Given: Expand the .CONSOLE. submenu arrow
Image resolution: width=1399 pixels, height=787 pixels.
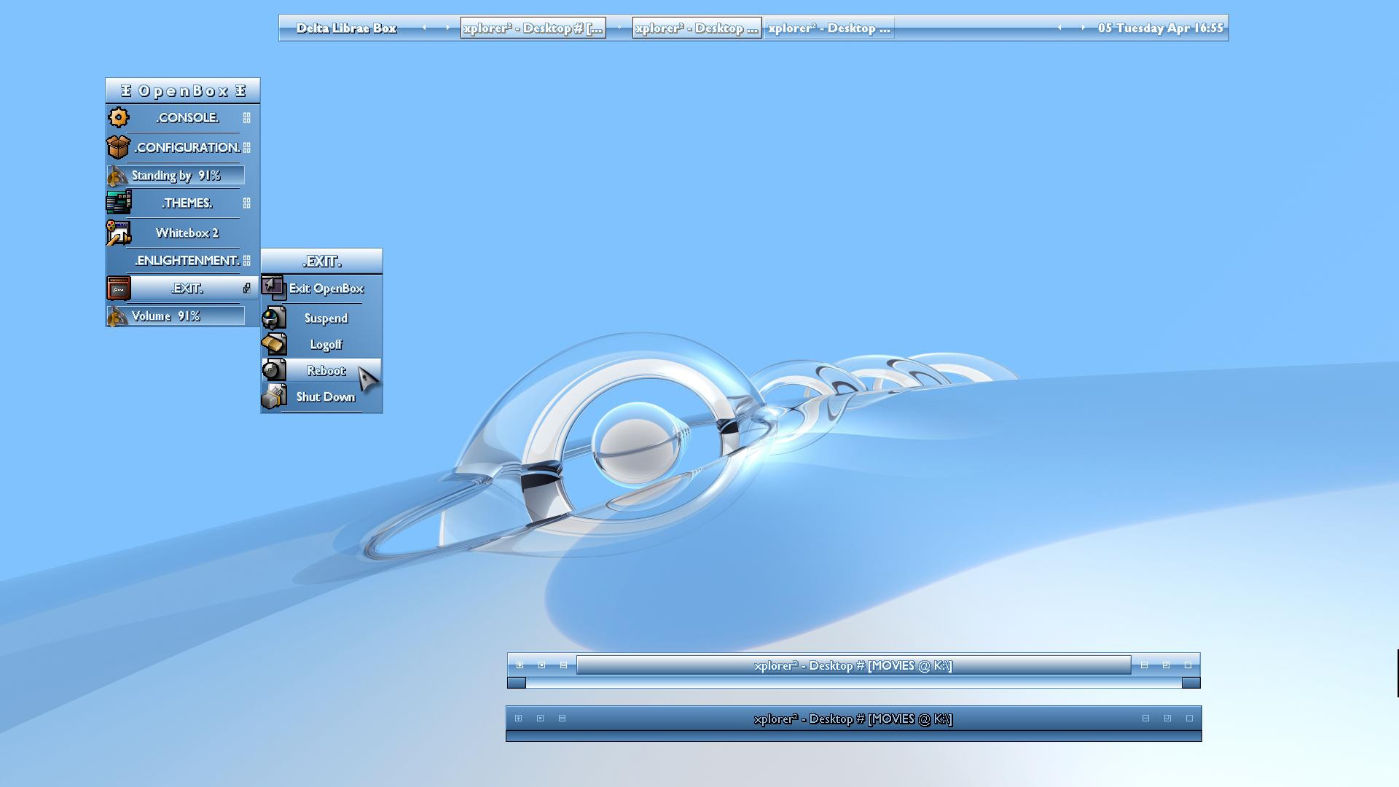Looking at the screenshot, I should click(x=247, y=117).
